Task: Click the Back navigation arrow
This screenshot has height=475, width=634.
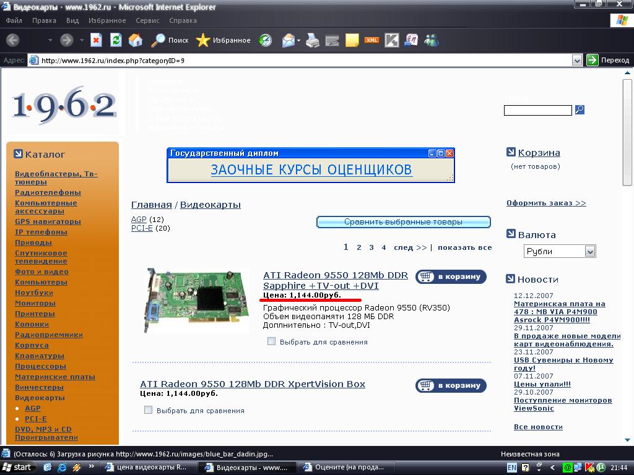Action: coord(13,40)
